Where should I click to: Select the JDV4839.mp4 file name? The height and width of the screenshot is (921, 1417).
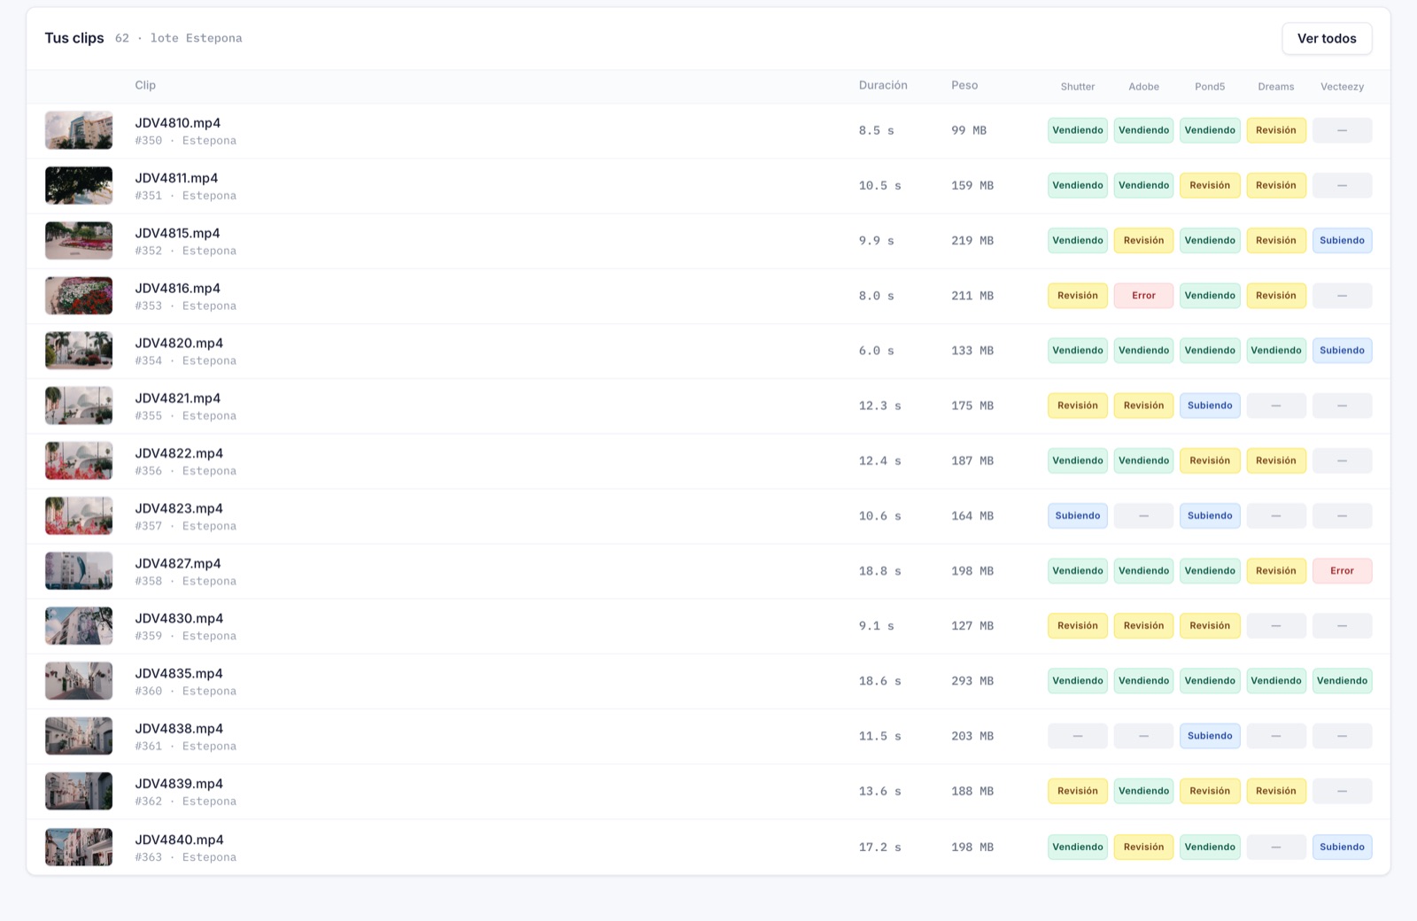tap(179, 784)
